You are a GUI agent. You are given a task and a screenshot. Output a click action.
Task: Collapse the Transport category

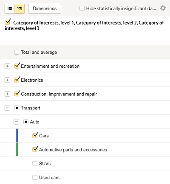click(7, 108)
